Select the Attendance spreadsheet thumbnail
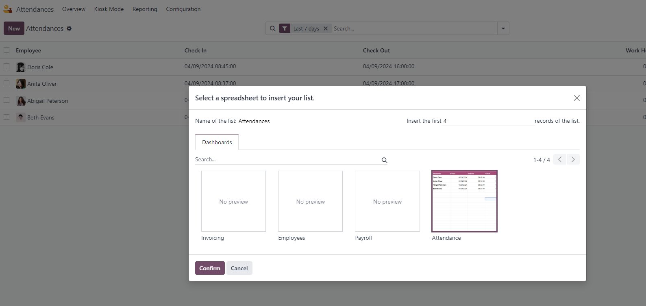Screen dimensions: 646x306 464,201
